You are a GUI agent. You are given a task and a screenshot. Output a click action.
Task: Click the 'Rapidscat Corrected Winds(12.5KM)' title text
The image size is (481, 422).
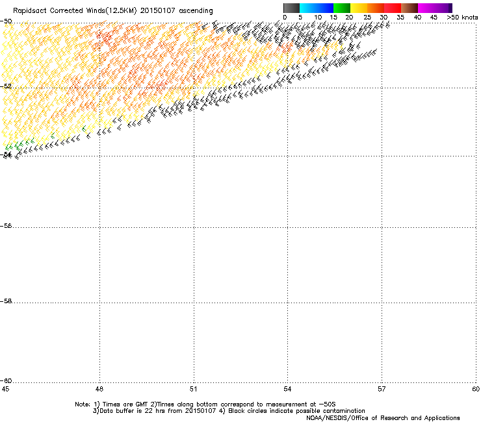[x=75, y=11]
